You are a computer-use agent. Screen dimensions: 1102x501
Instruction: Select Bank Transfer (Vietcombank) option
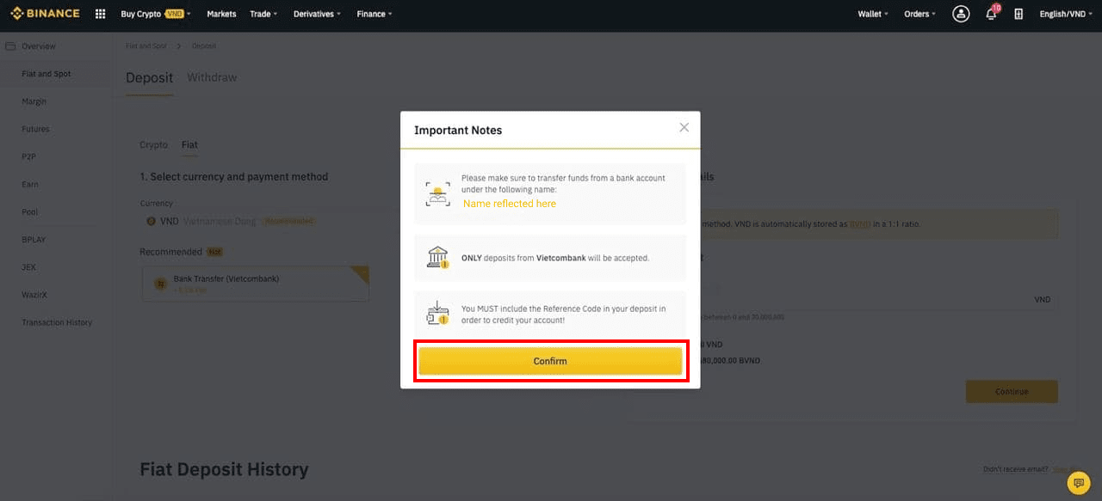pos(256,284)
